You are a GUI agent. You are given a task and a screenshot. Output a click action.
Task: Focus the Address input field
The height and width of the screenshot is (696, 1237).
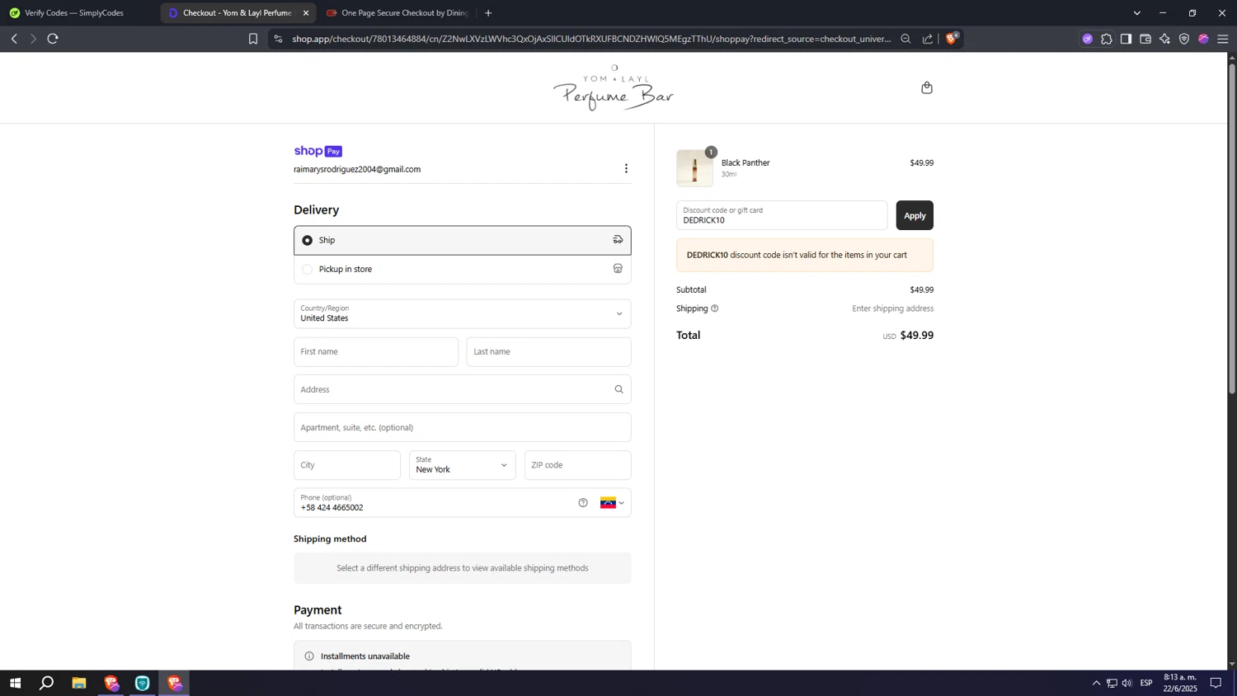click(463, 389)
